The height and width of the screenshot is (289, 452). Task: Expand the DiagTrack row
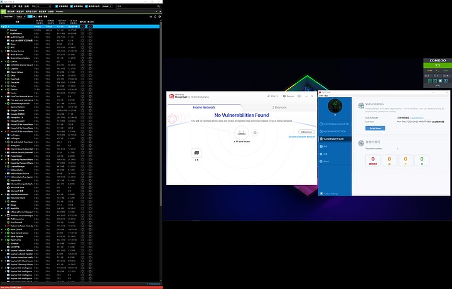(6, 79)
